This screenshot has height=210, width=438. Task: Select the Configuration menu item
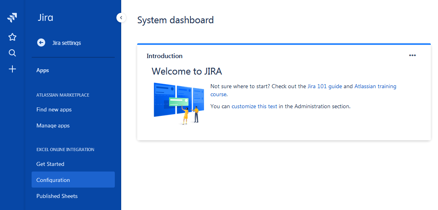[x=53, y=180]
